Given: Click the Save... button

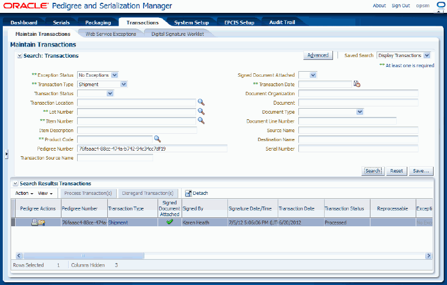Looking at the screenshot, I should point(421,171).
